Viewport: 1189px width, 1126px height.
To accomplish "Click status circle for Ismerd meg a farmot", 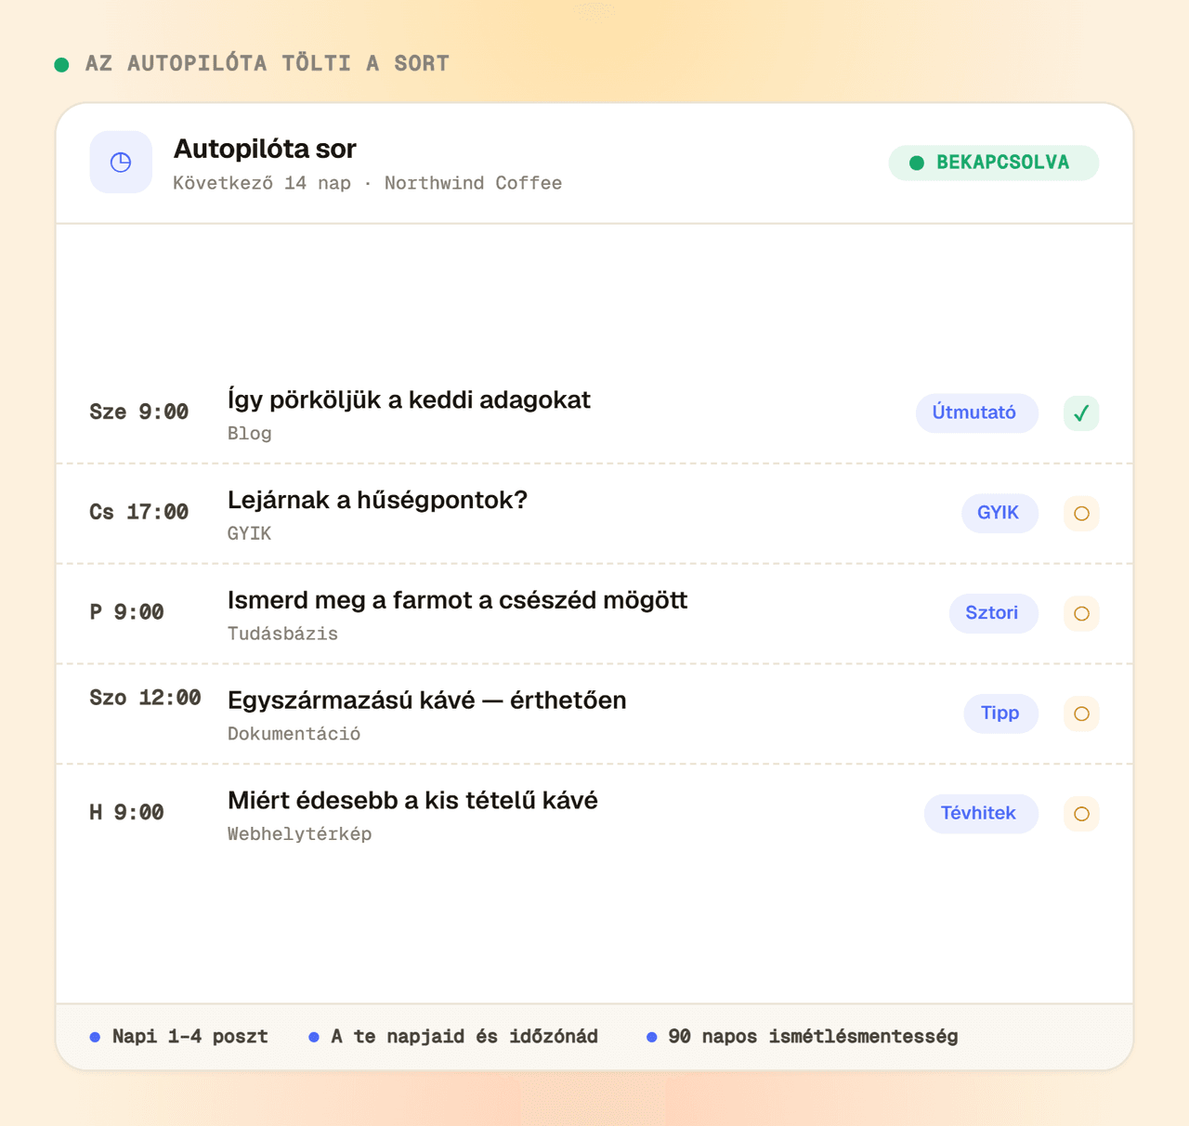I will point(1081,614).
